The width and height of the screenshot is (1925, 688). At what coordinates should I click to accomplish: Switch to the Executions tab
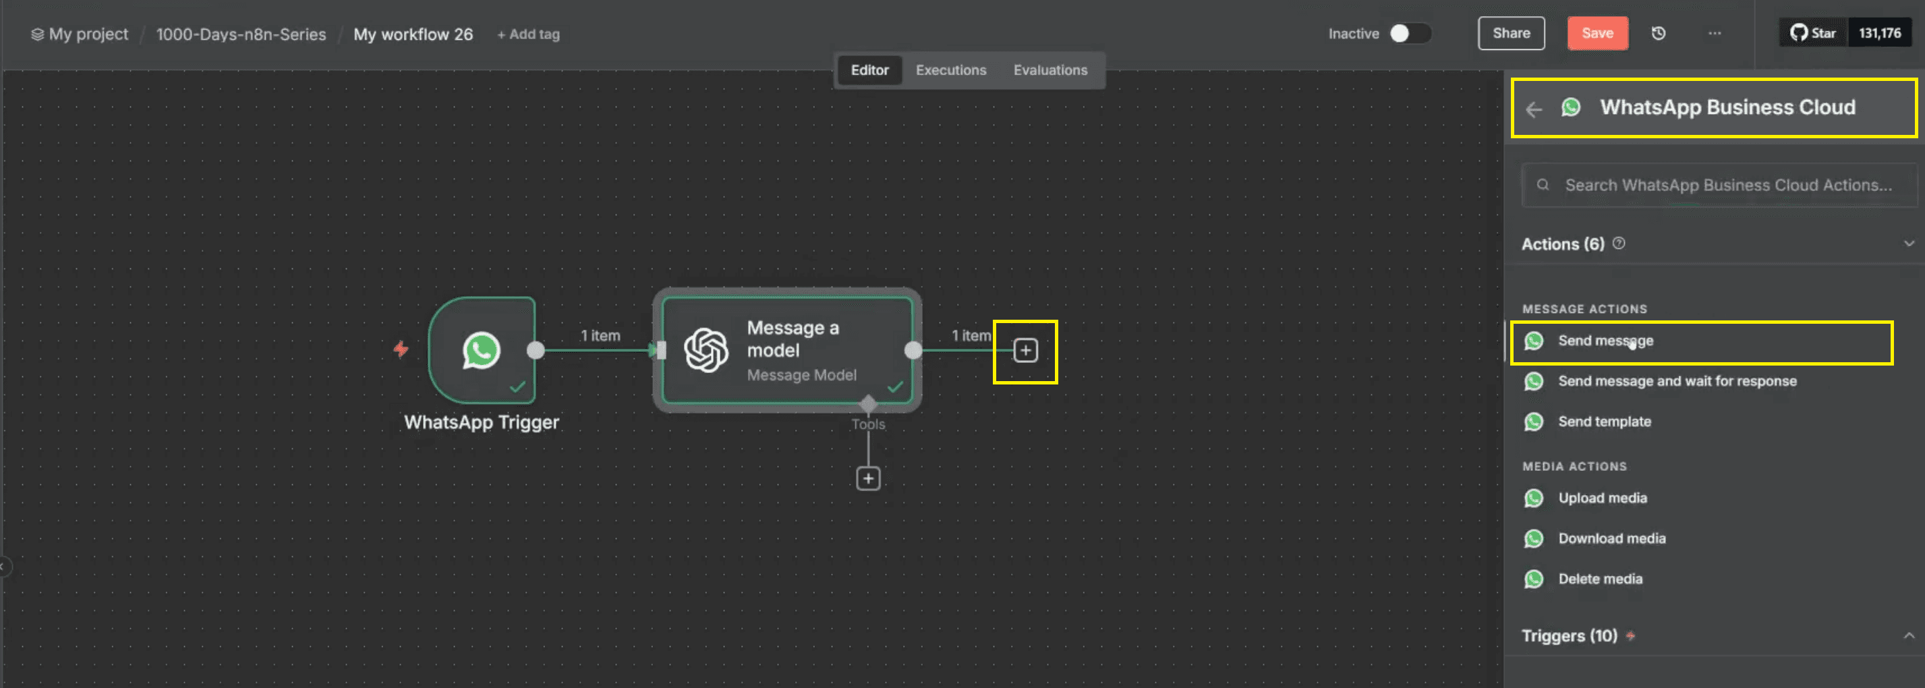coord(950,69)
